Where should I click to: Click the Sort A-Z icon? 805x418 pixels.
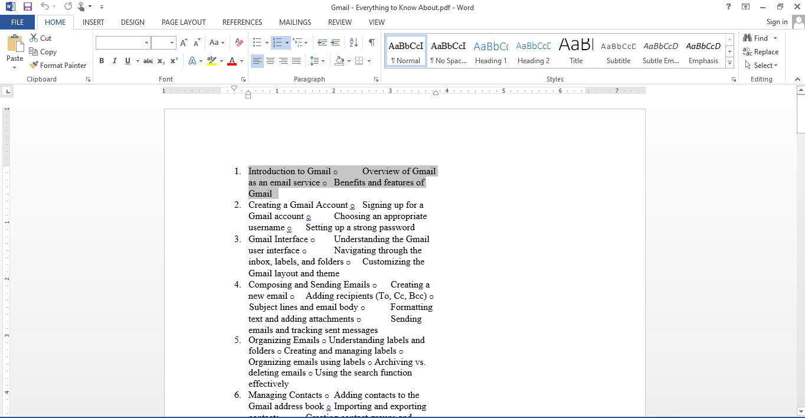(354, 43)
